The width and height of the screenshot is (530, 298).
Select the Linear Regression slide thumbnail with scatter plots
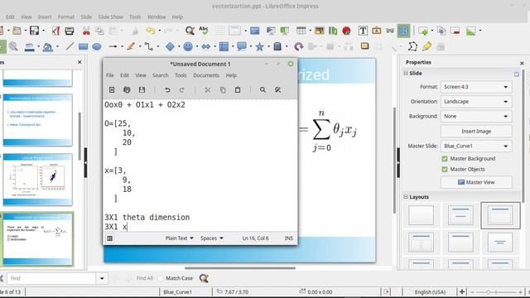pyautogui.click(x=37, y=180)
